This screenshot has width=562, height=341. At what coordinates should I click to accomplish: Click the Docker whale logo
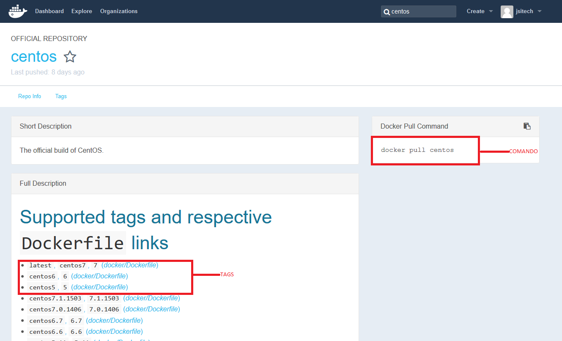tap(18, 11)
